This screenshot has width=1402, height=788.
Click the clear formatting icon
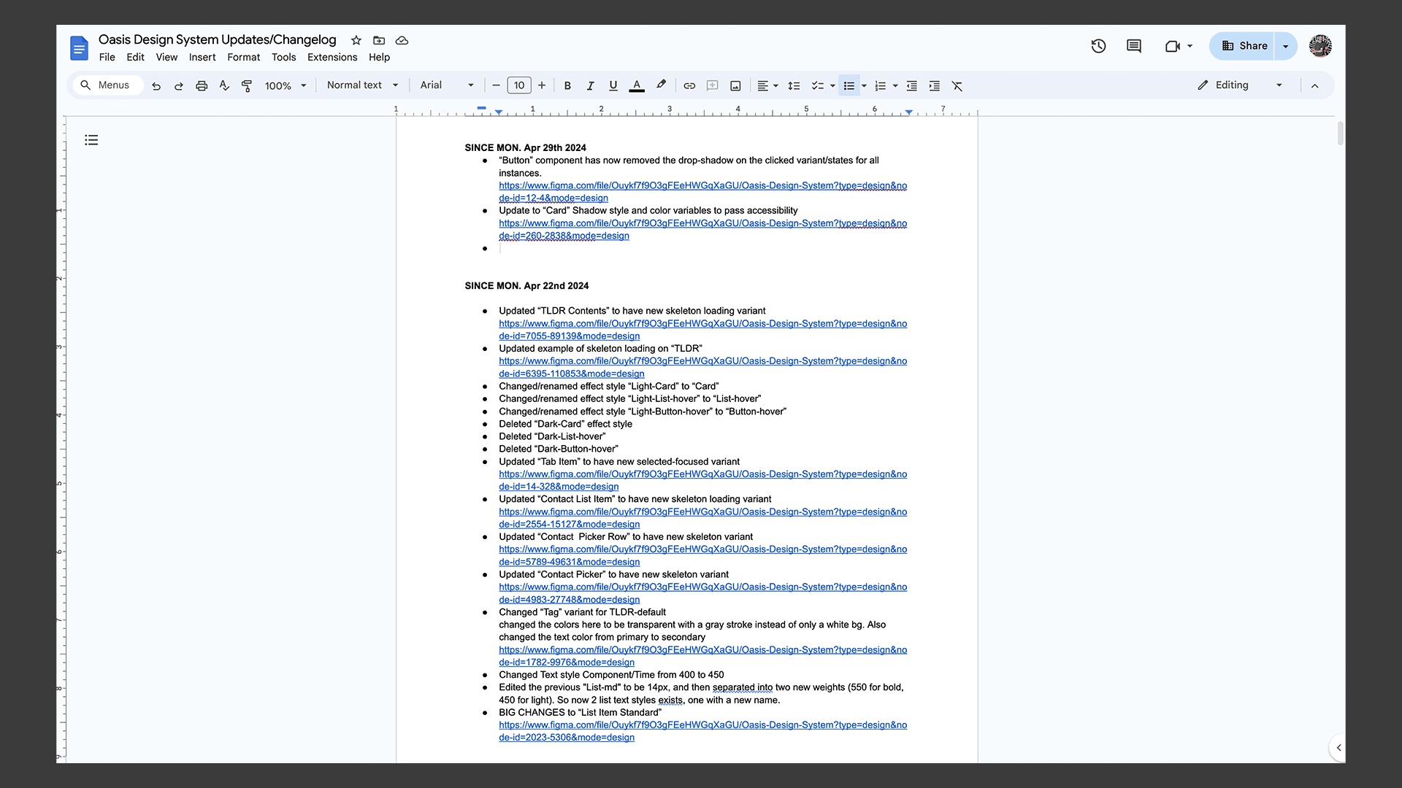pos(957,85)
